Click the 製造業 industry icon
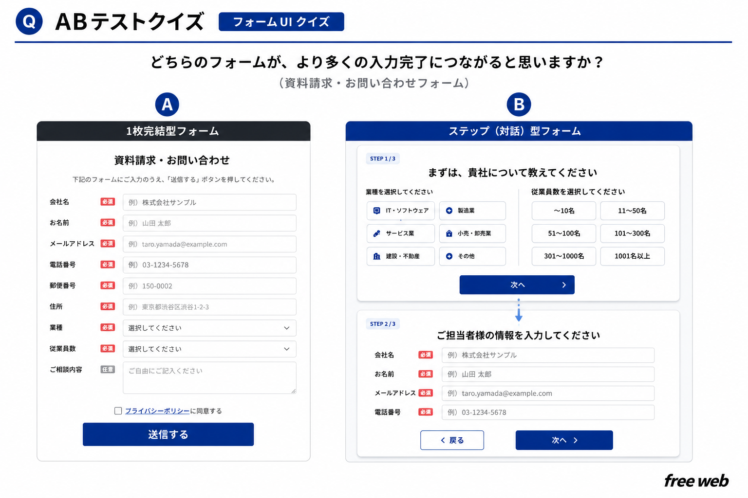The image size is (748, 498). click(x=449, y=211)
